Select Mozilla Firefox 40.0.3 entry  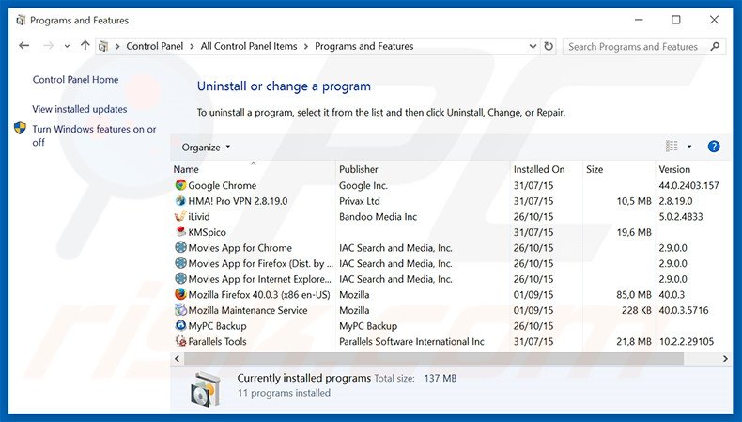259,294
